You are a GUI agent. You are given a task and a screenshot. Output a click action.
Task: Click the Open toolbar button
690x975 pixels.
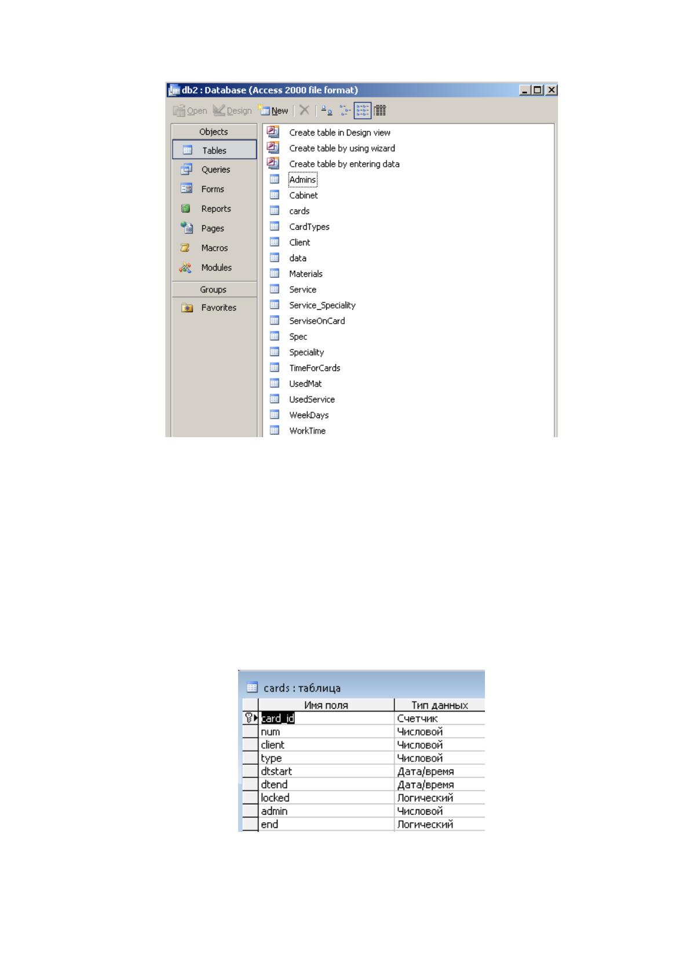[x=191, y=111]
